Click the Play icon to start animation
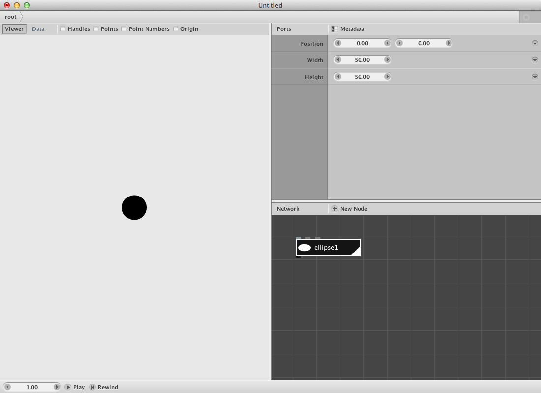Screen dimensions: 541x393 (x=69, y=387)
